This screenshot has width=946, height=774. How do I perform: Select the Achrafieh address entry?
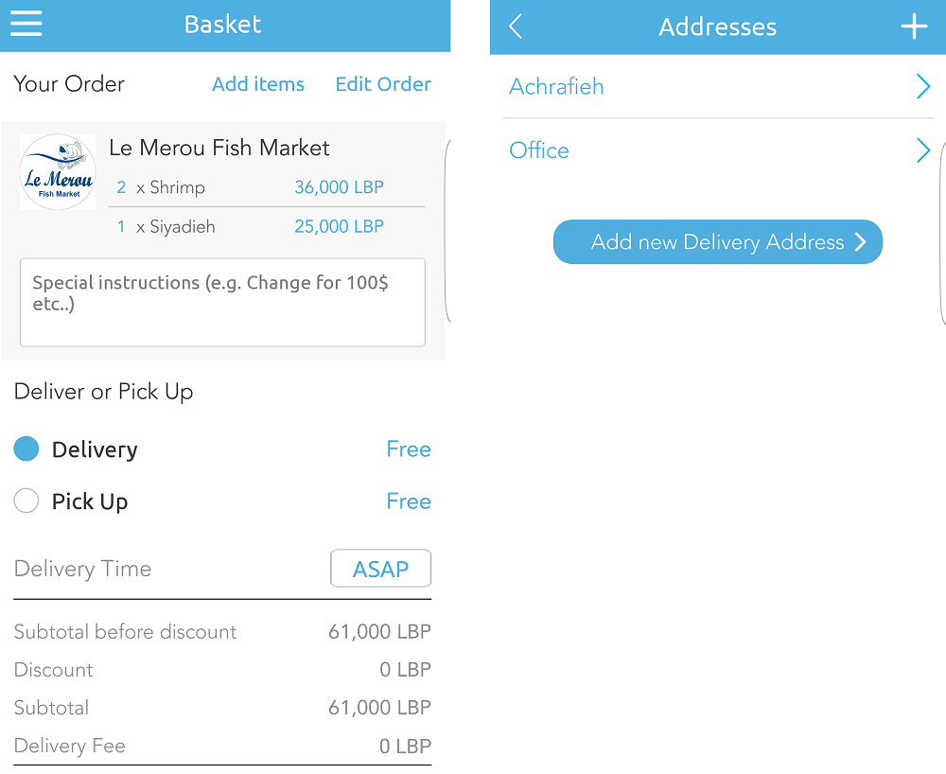click(x=556, y=87)
